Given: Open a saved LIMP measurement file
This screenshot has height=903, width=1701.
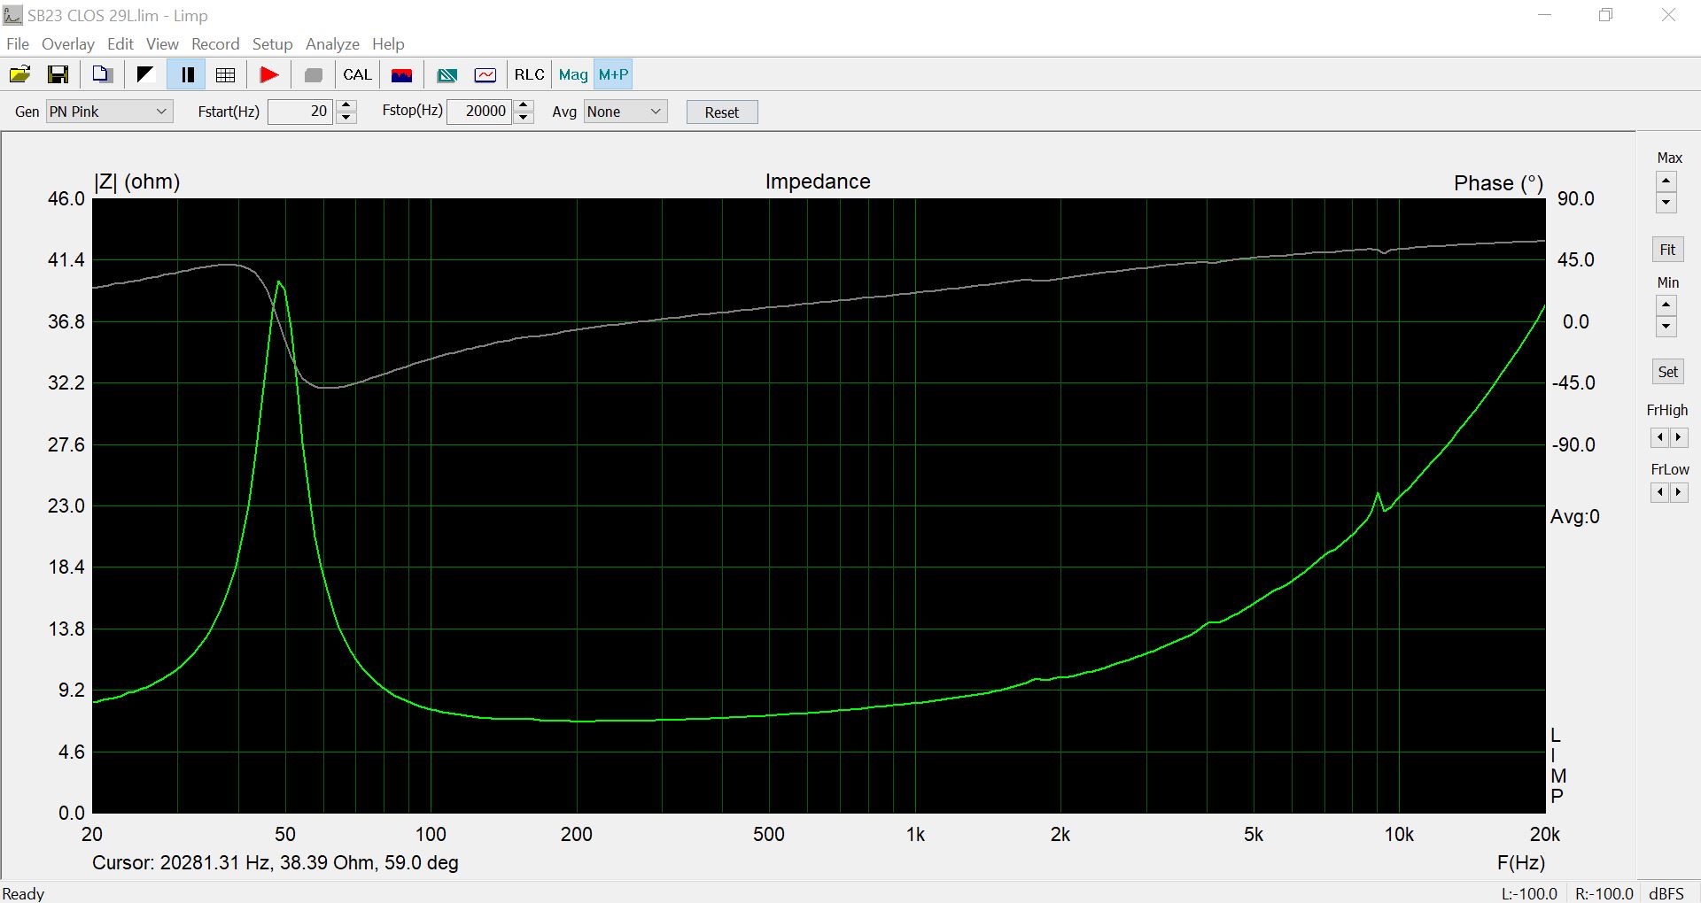Looking at the screenshot, I should 19,74.
